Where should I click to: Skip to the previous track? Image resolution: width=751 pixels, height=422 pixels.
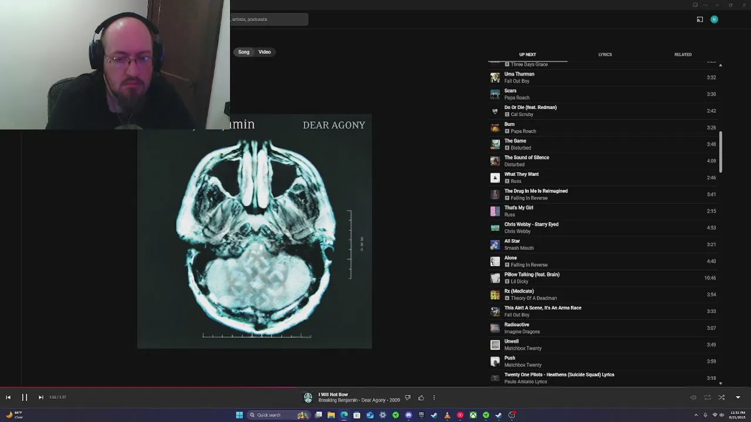coord(8,397)
